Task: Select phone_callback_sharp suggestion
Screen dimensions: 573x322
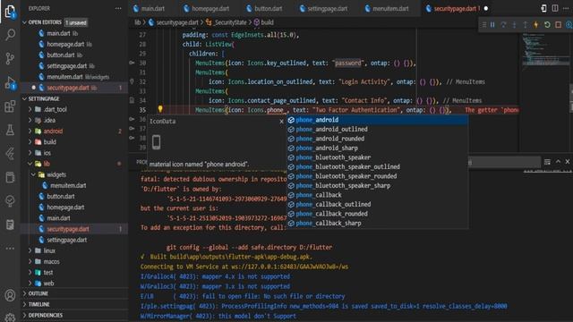Action: pos(377,223)
